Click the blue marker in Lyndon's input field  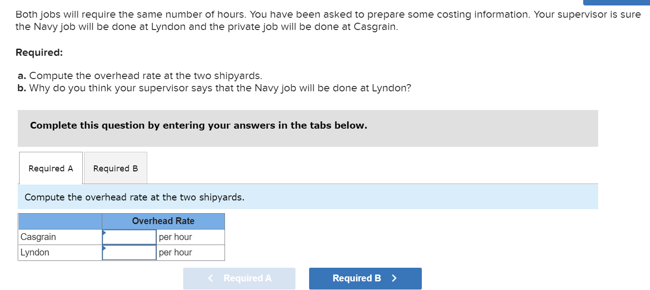tap(105, 249)
